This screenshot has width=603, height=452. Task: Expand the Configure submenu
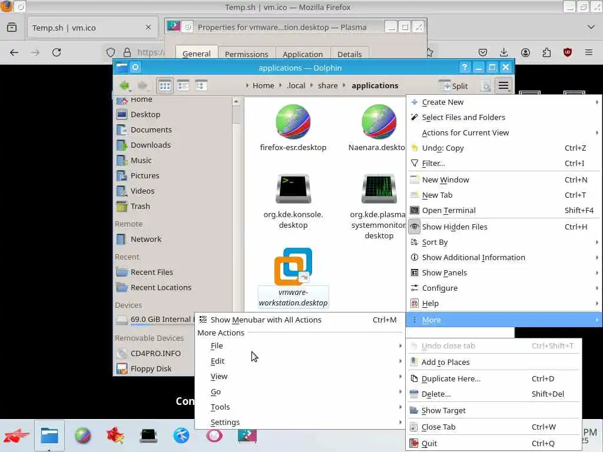[504, 288]
